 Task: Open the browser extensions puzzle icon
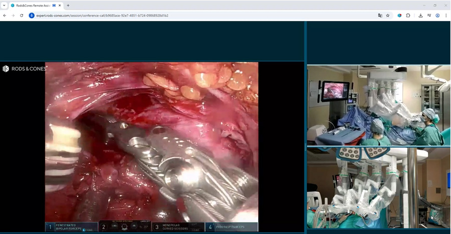pos(408,16)
